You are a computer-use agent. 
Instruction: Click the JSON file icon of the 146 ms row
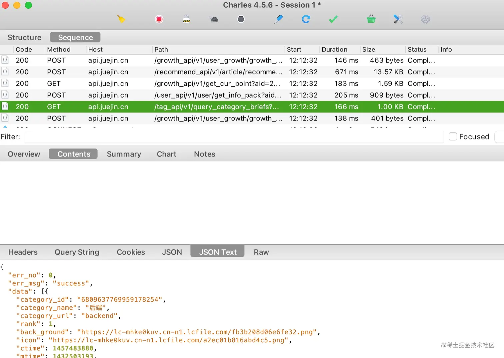pos(5,60)
